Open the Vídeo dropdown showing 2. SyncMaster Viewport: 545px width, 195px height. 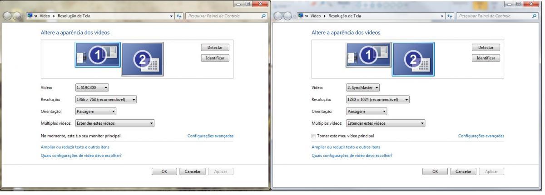(x=363, y=88)
